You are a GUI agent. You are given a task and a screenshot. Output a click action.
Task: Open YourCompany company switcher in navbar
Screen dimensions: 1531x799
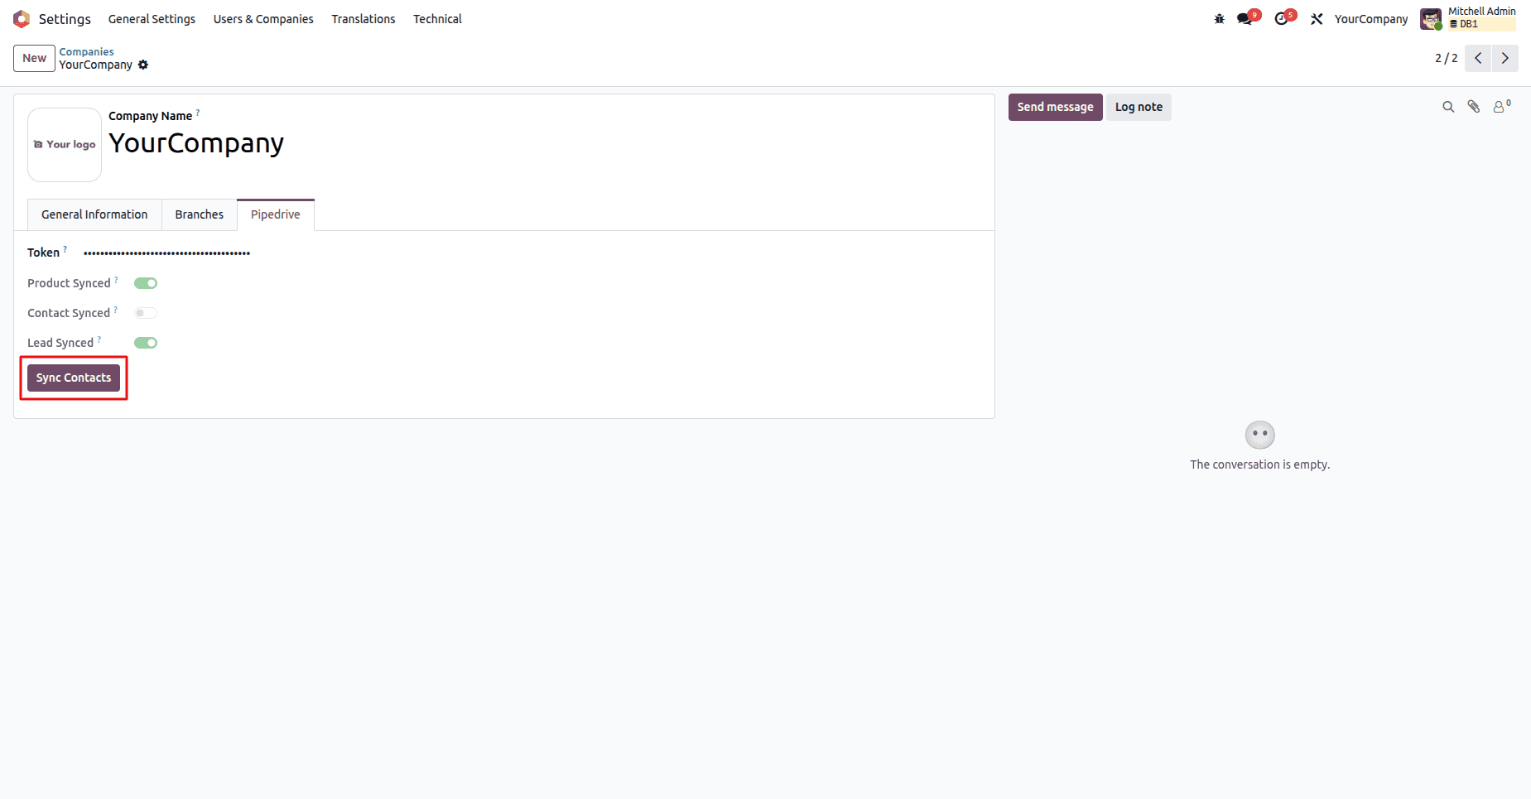click(x=1371, y=19)
